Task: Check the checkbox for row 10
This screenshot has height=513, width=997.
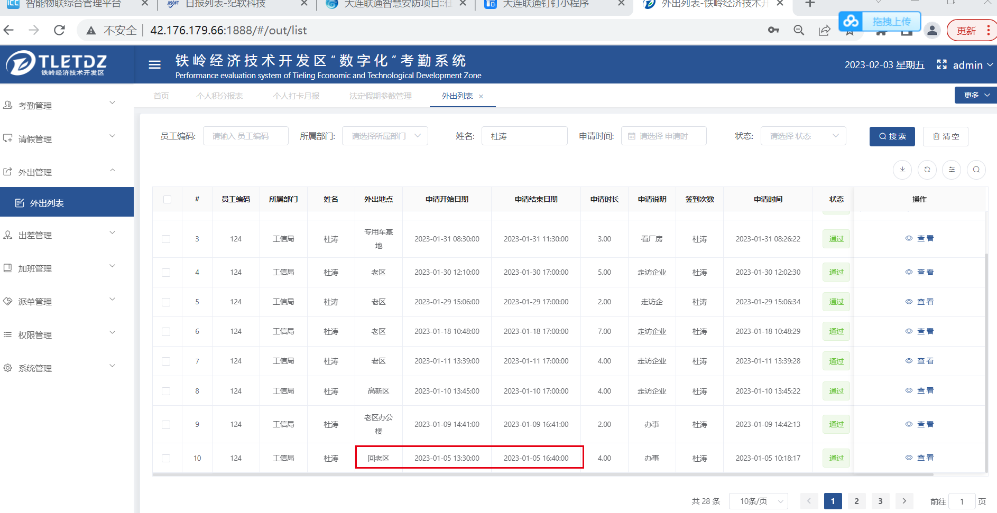Action: pyautogui.click(x=166, y=459)
